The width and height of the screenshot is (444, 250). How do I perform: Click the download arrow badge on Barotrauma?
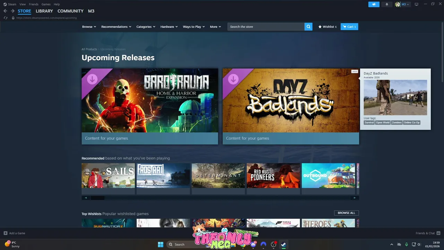[x=92, y=79]
